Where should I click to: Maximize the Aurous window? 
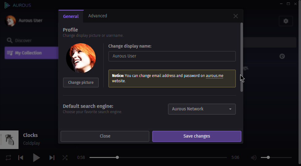click(x=288, y=4)
